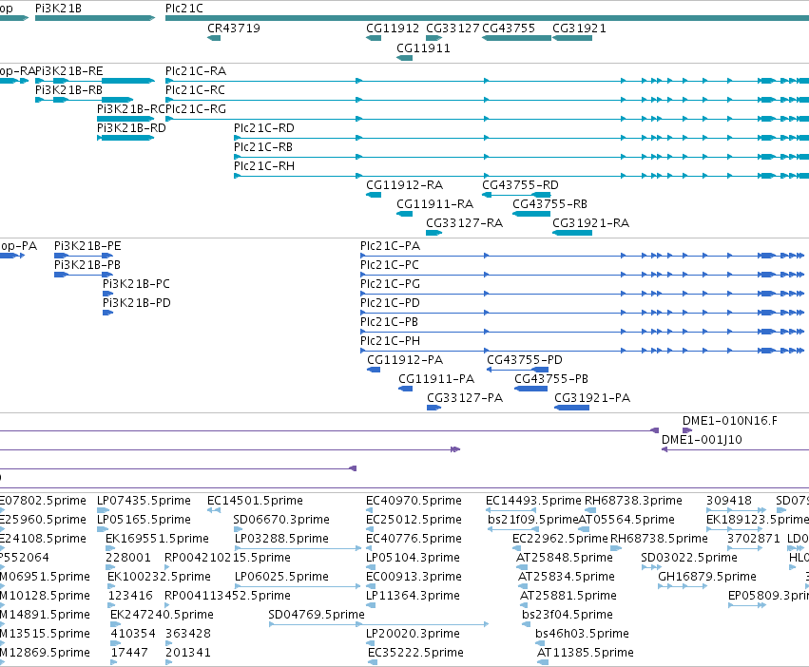Screen dimensions: 809x667
Task: Select the Plc21C-RC transcript label
Action: pos(196,89)
